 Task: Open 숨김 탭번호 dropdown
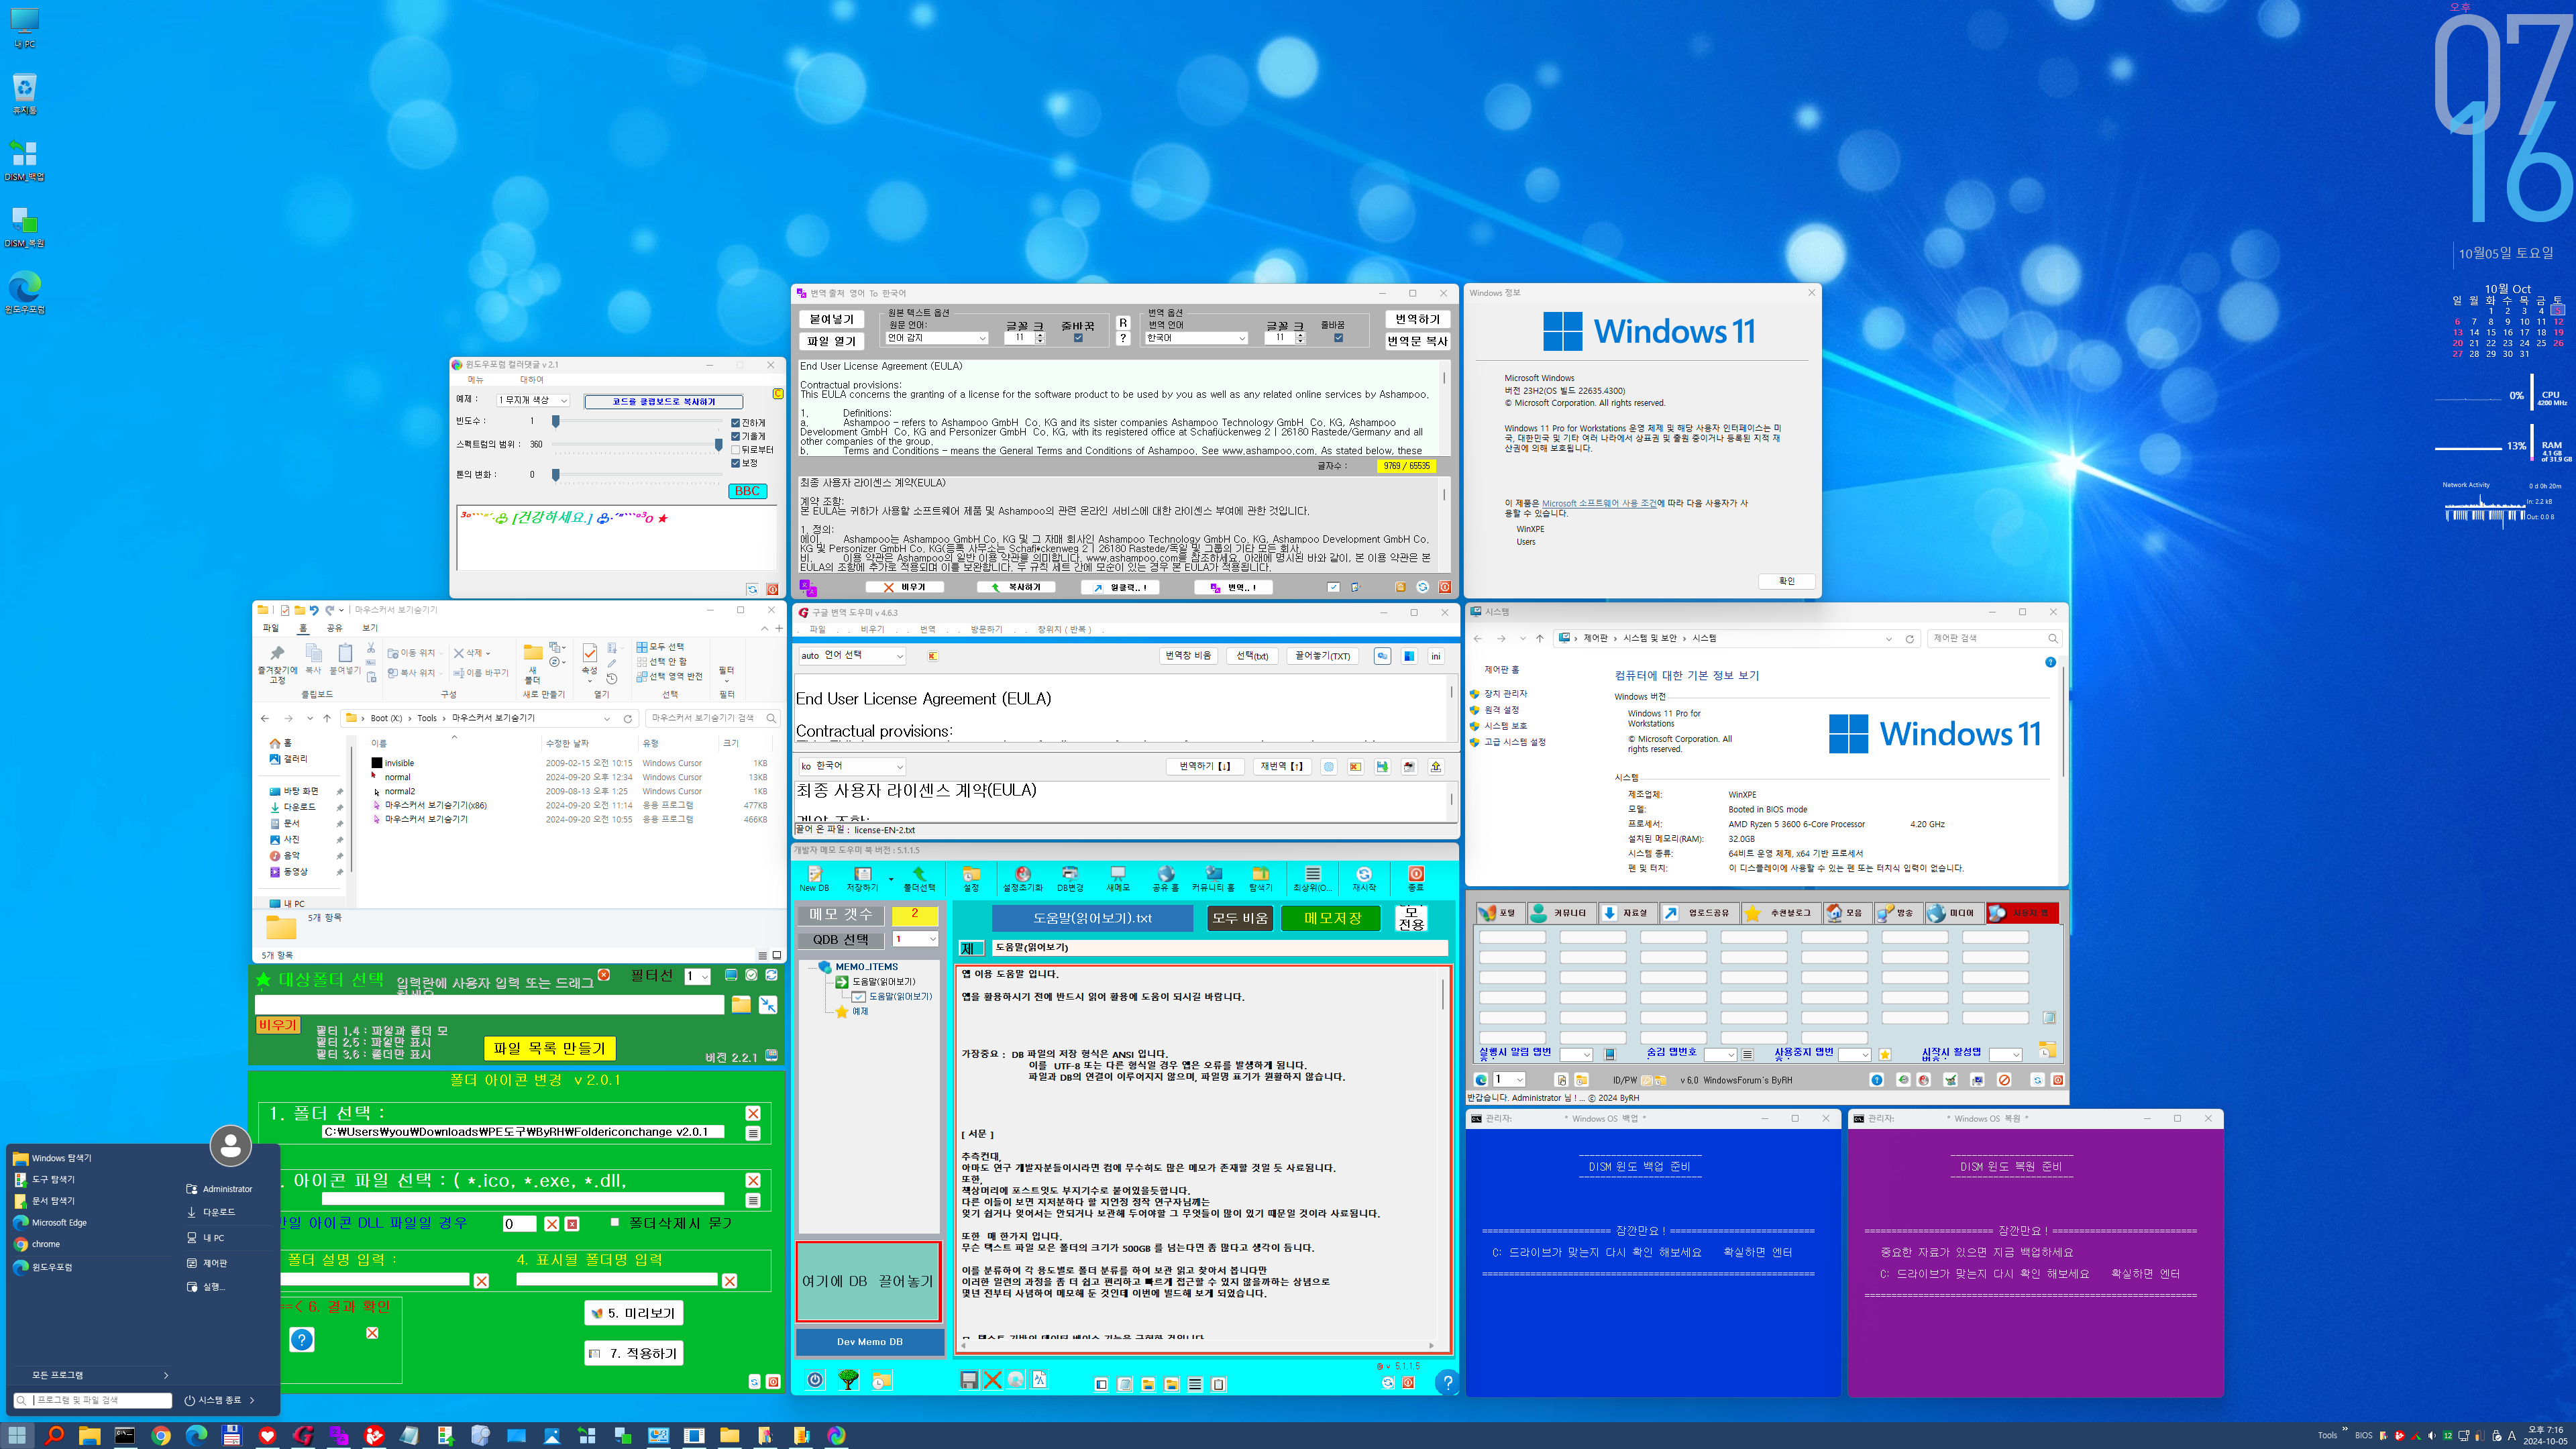point(1720,1055)
